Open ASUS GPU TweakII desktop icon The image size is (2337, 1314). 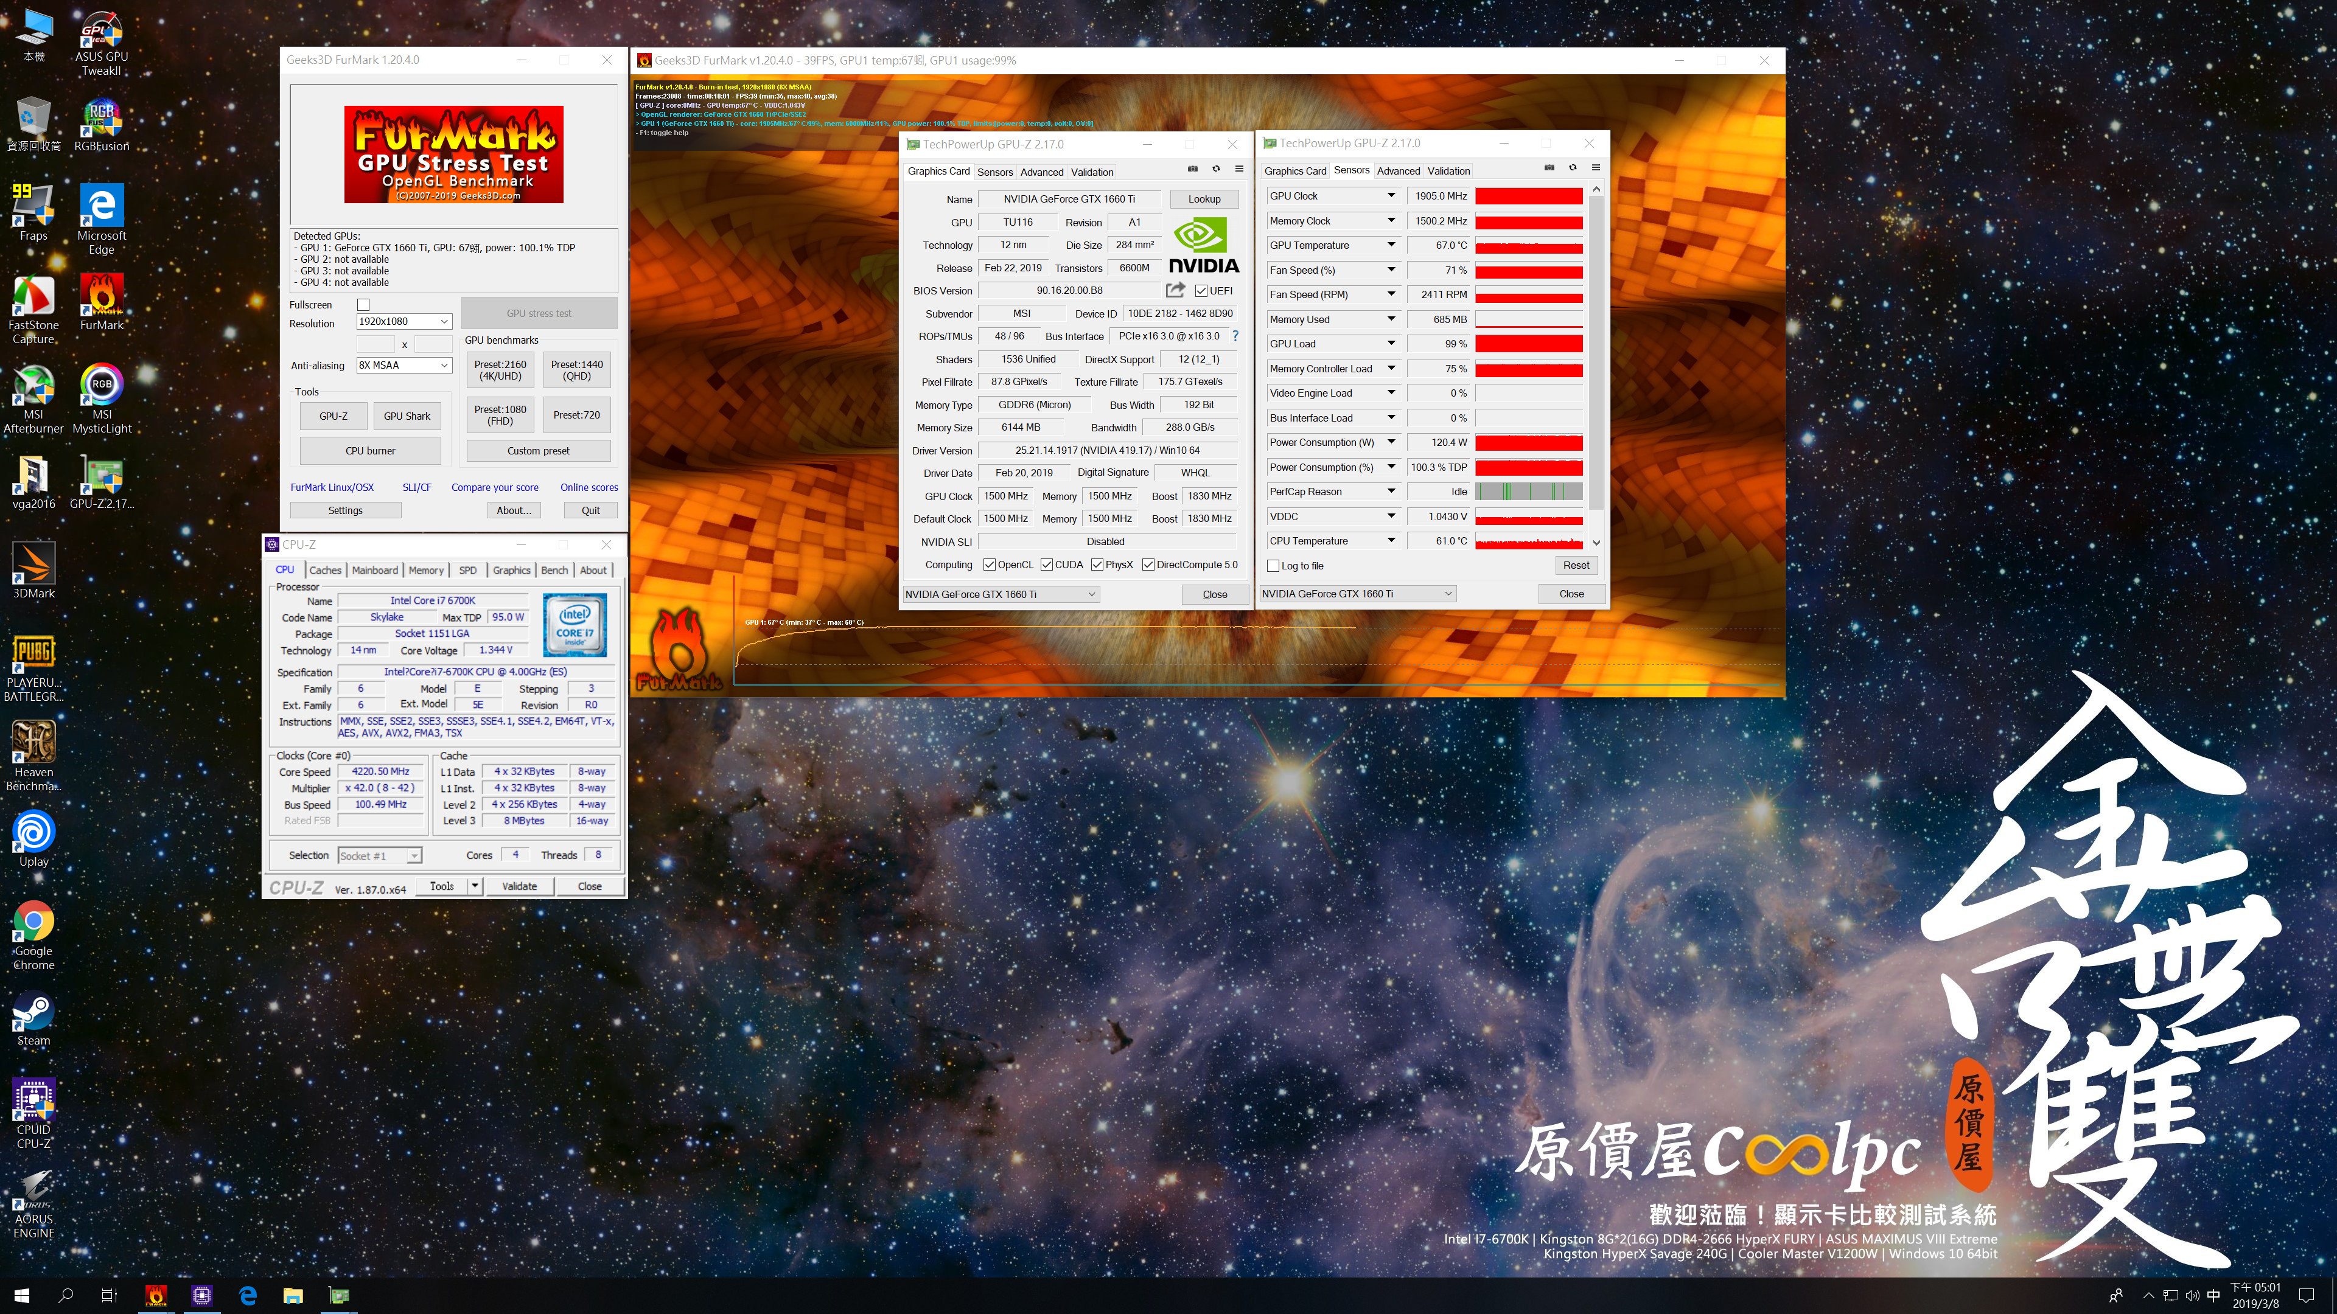click(100, 43)
